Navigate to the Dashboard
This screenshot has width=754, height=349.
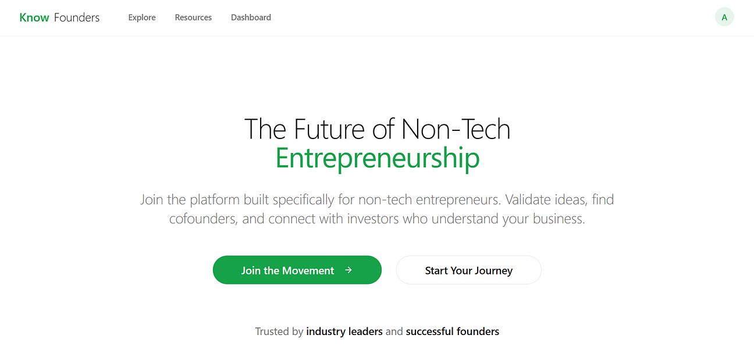tap(251, 17)
